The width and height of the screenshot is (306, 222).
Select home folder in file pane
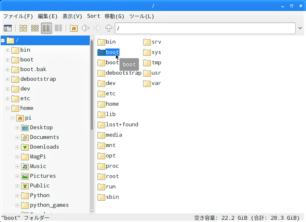tap(108, 104)
